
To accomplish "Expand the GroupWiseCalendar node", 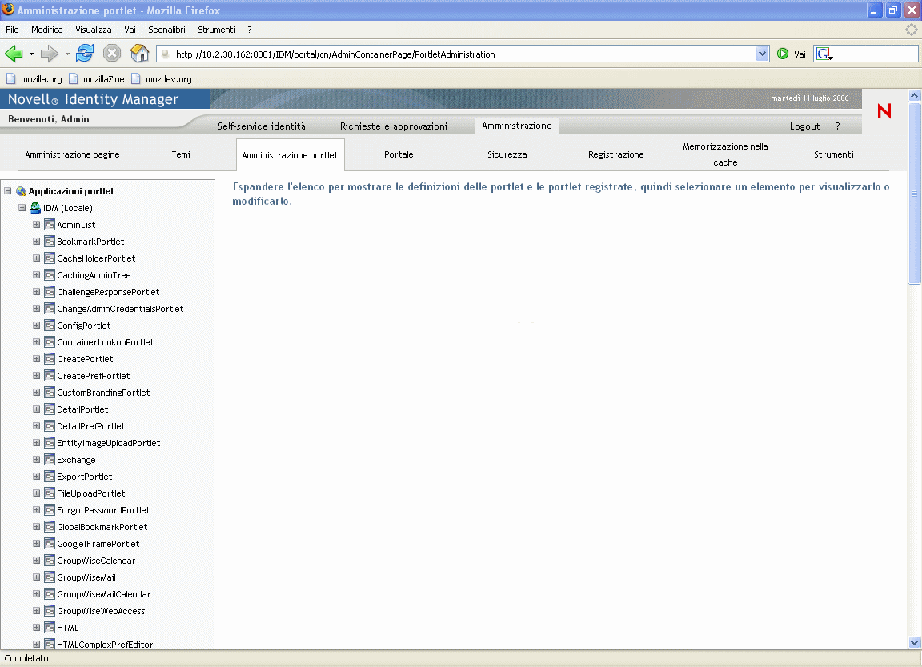I will [x=37, y=561].
